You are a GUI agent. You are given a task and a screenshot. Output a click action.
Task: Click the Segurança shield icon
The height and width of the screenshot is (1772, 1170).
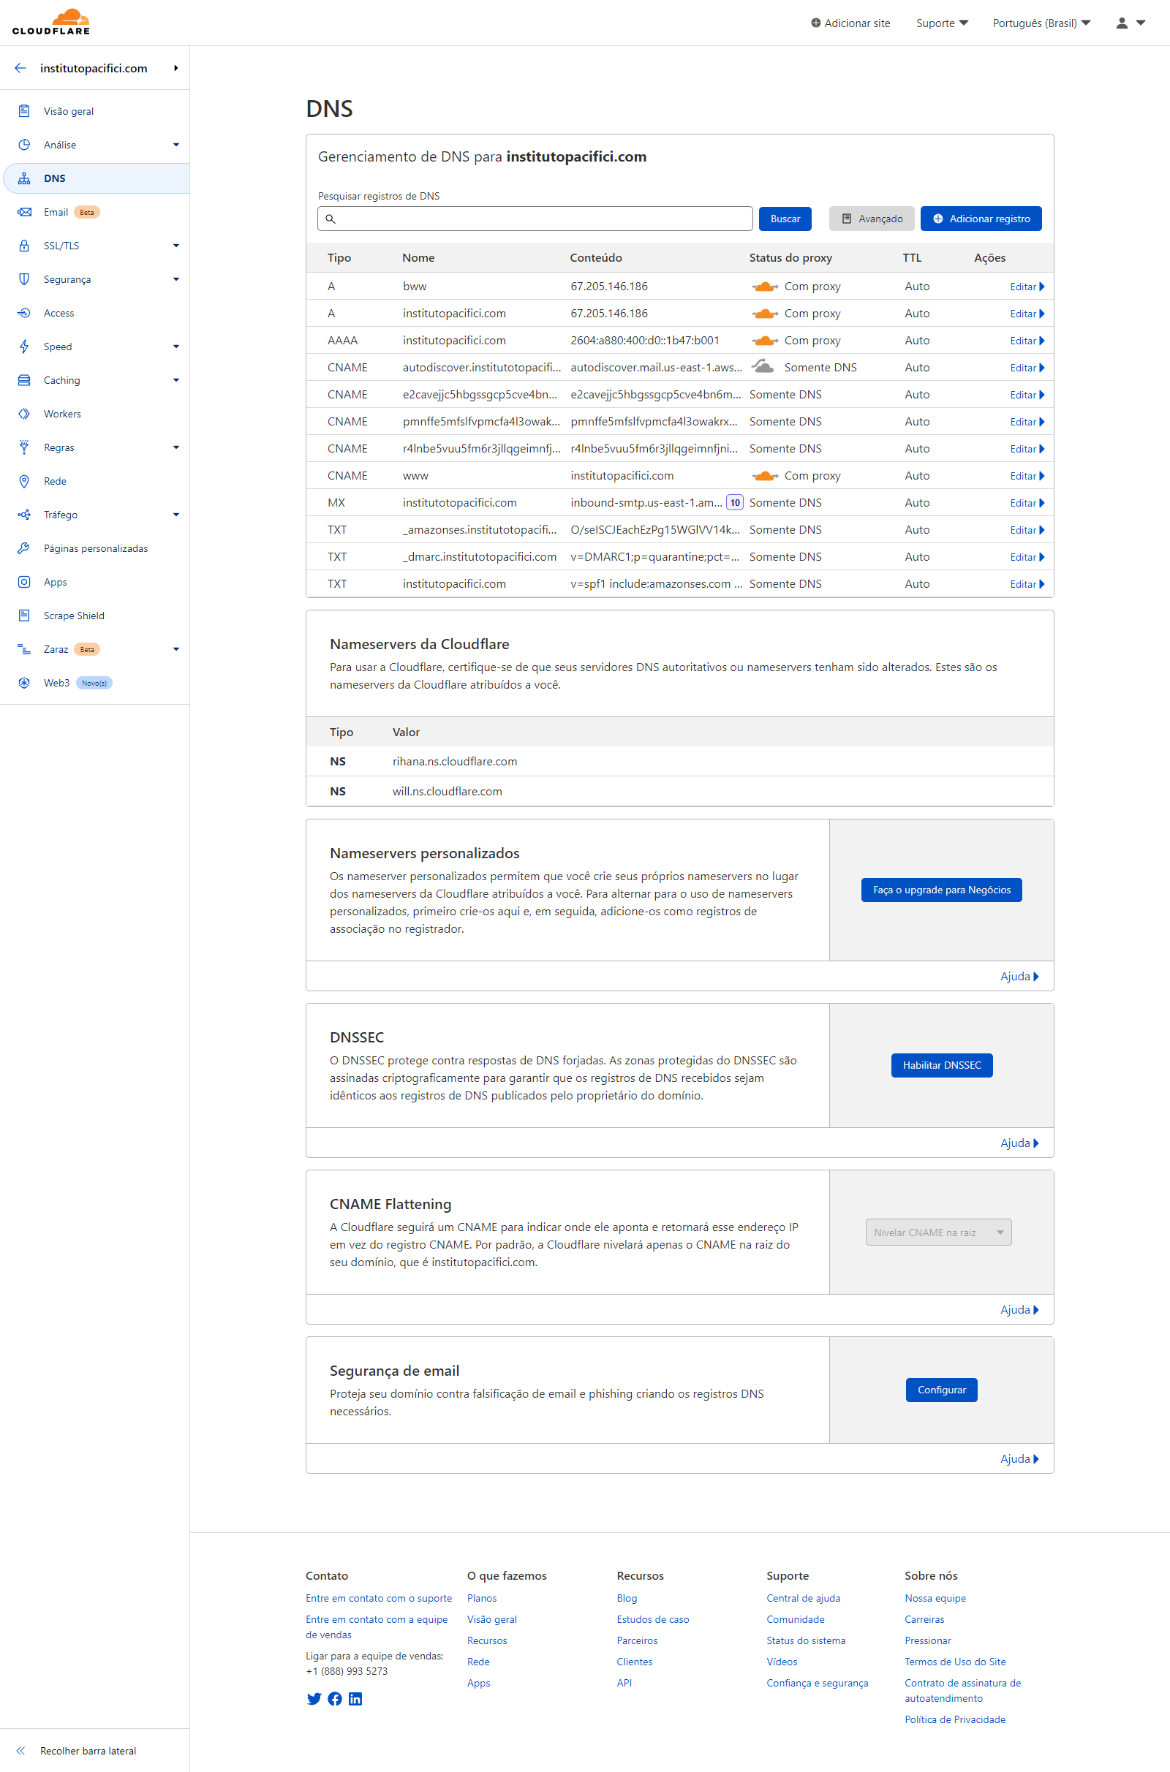(24, 279)
